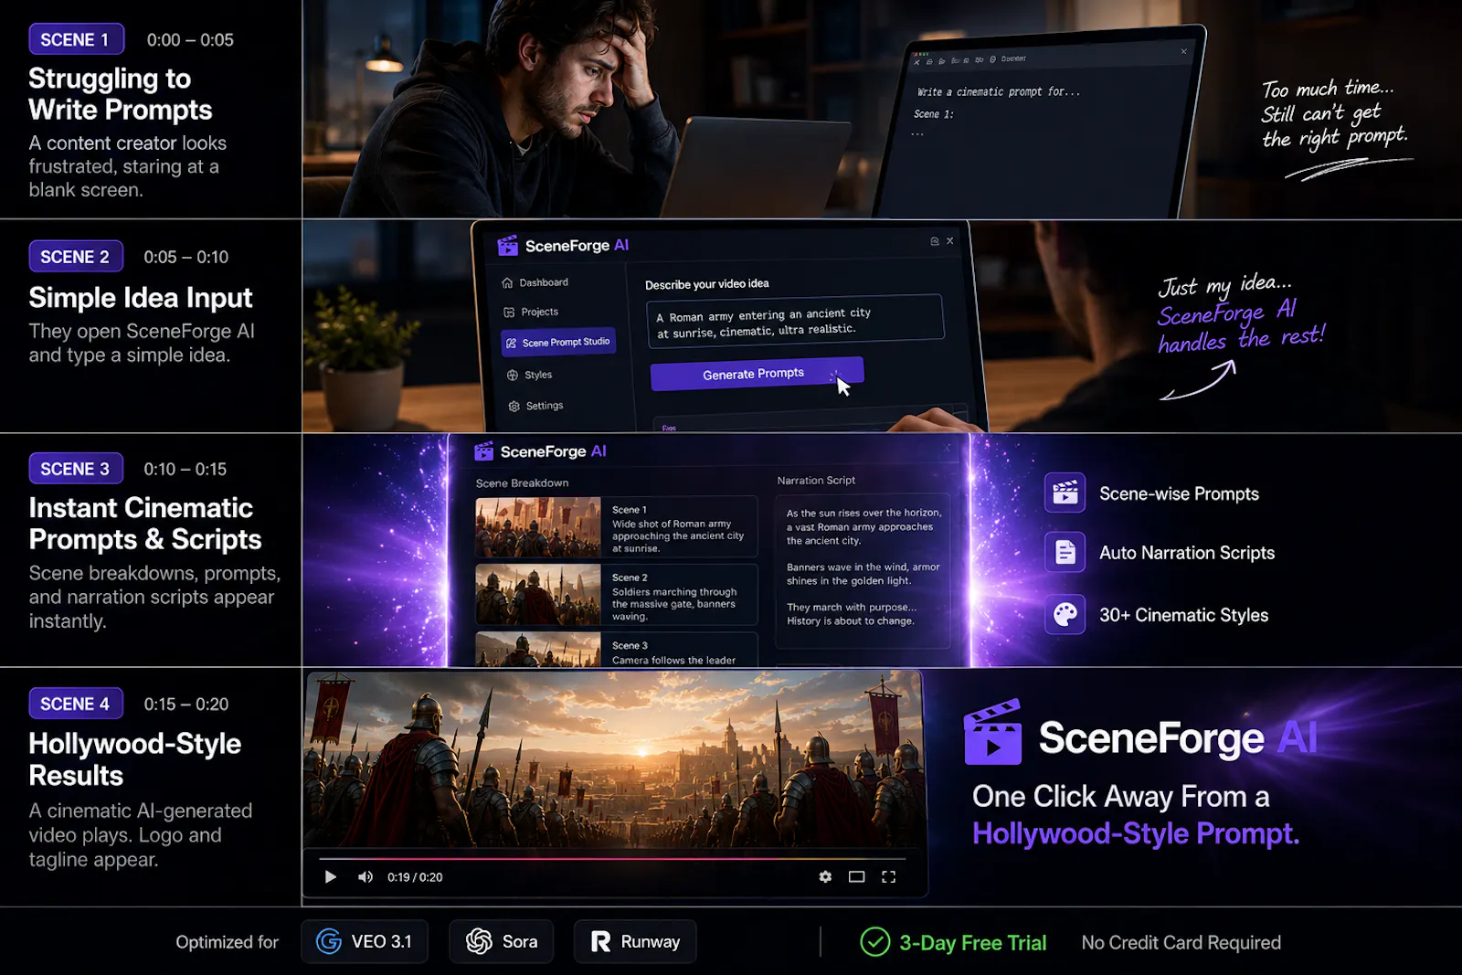Click 'Write a cinematic prompt for...' editor line
The width and height of the screenshot is (1462, 975).
click(999, 92)
